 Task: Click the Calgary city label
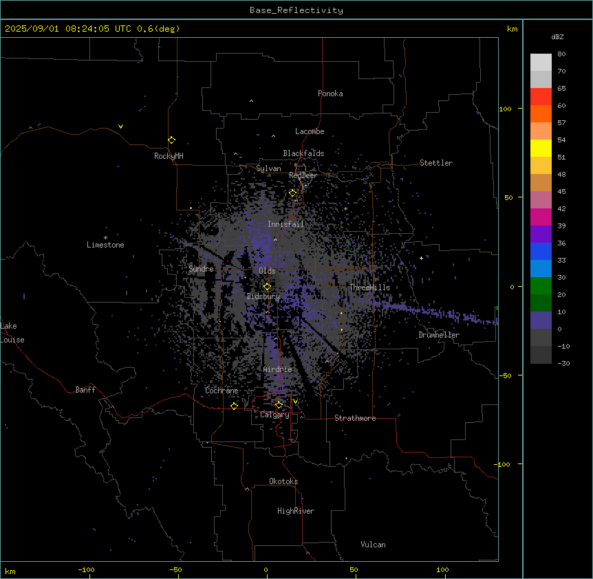pyautogui.click(x=274, y=415)
